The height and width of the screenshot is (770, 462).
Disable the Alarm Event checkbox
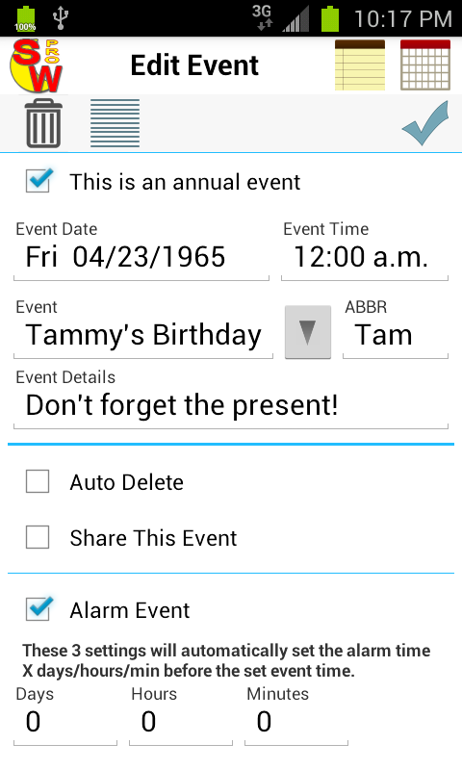click(38, 610)
